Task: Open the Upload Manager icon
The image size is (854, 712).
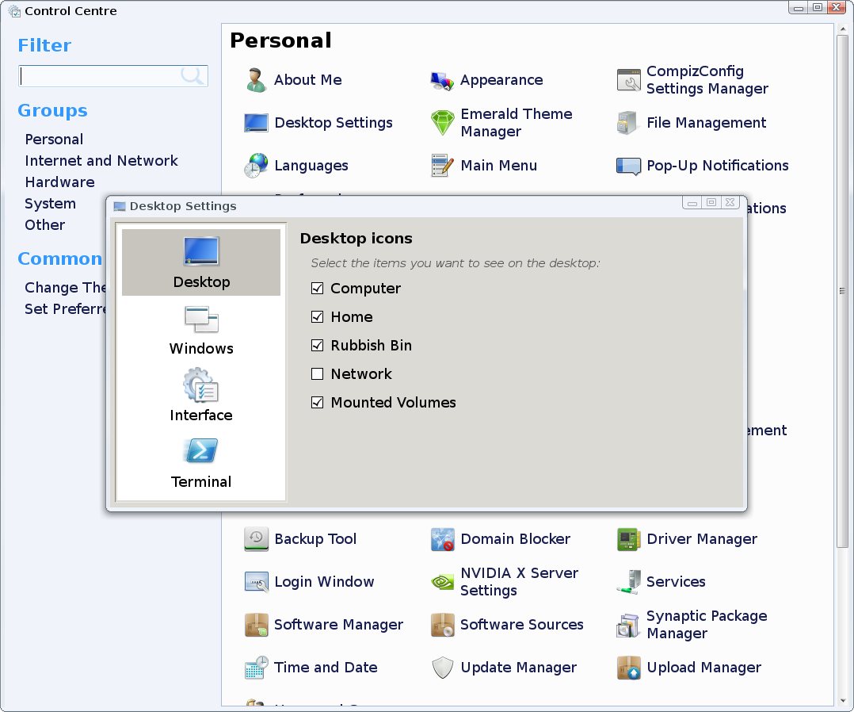Action: click(628, 668)
